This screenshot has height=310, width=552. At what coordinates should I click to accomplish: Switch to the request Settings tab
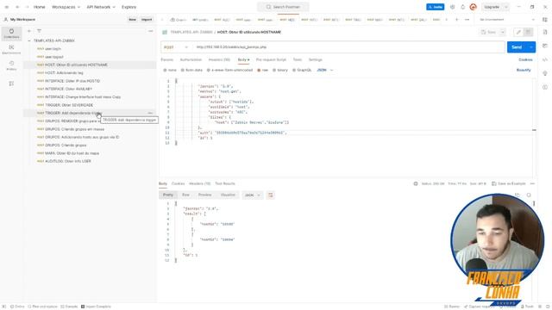(x=316, y=59)
